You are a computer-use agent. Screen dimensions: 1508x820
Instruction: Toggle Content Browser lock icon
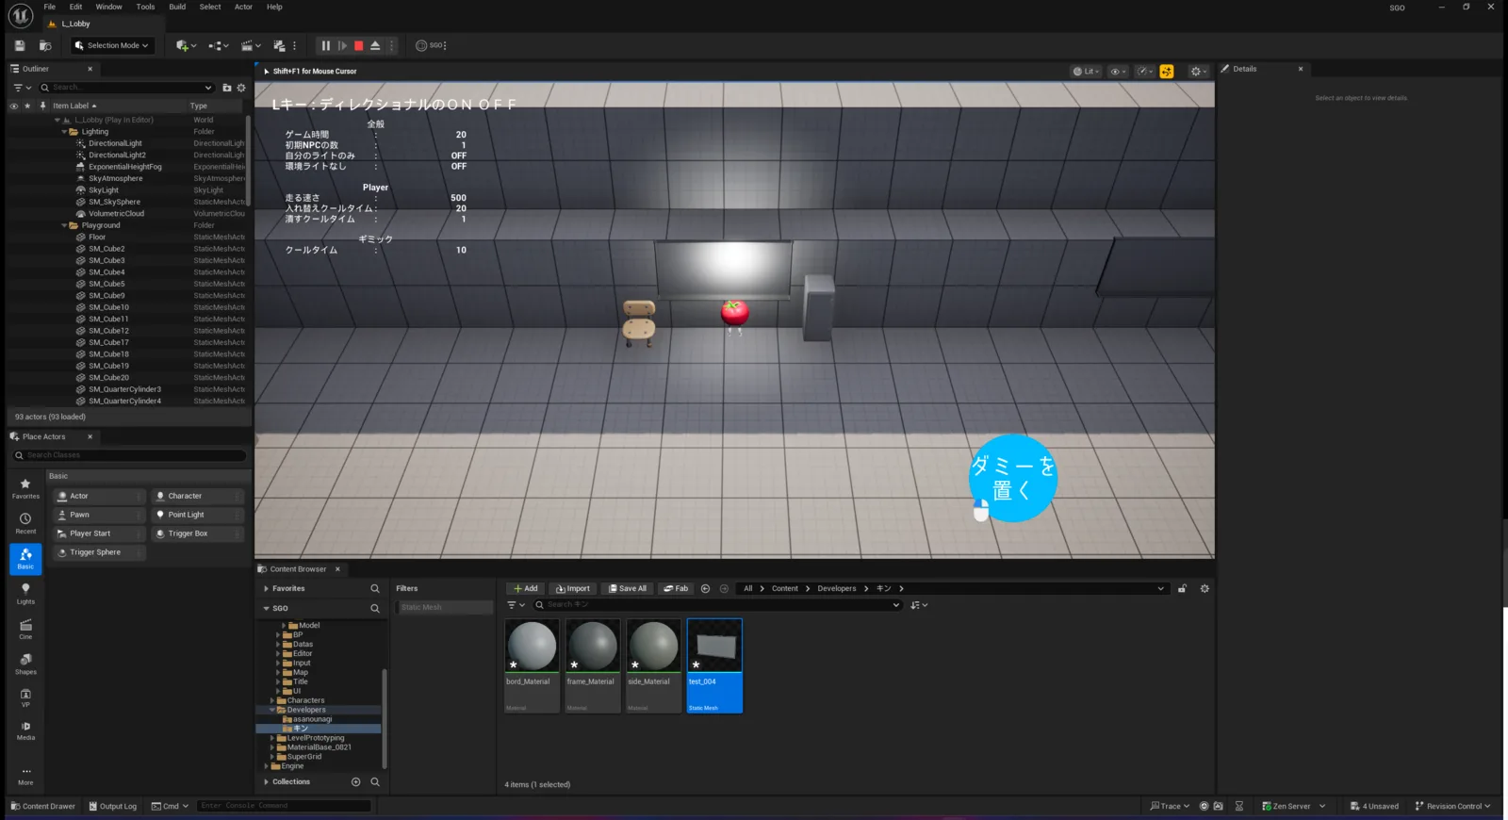click(x=1182, y=588)
